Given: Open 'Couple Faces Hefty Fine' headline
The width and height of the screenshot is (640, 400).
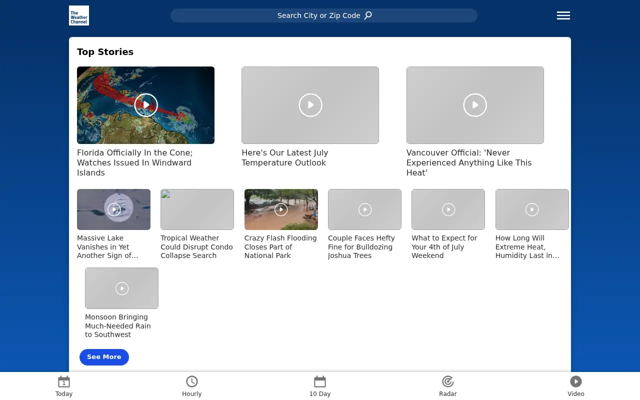Looking at the screenshot, I should coord(361,247).
